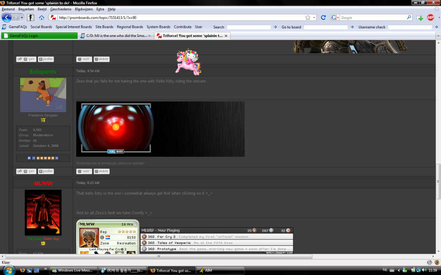Click the Ectopants username link

click(43, 72)
